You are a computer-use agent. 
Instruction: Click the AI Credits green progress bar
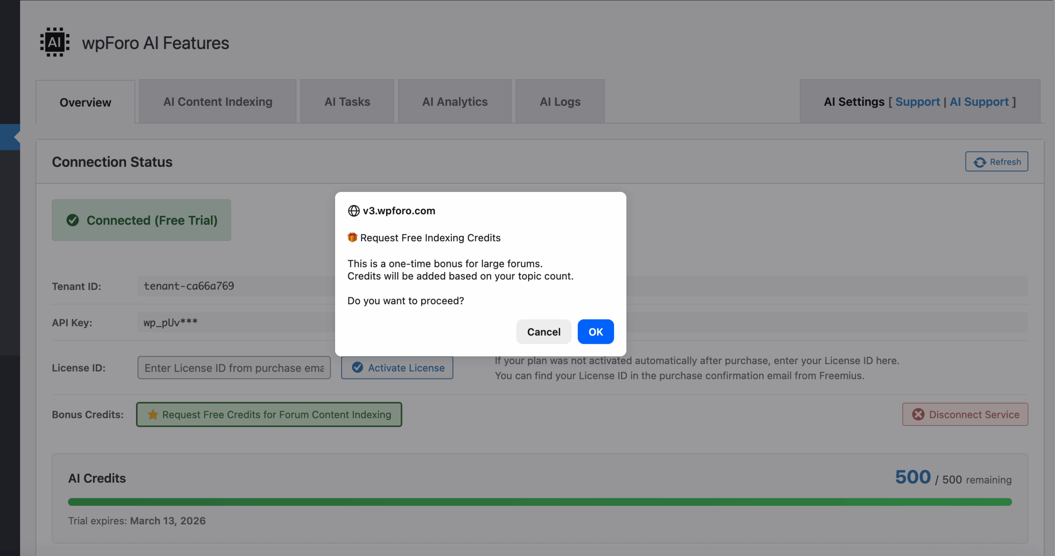[539, 502]
